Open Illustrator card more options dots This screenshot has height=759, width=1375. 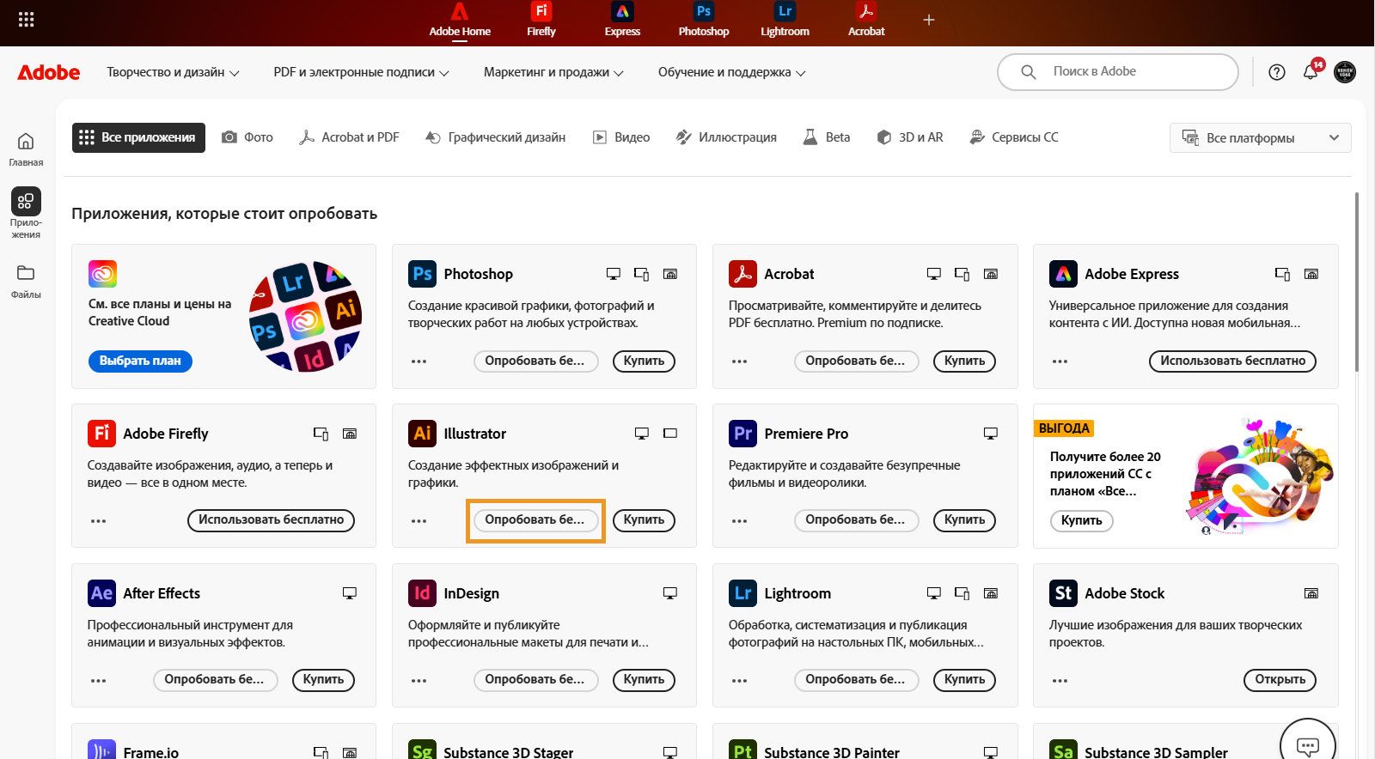coord(419,521)
